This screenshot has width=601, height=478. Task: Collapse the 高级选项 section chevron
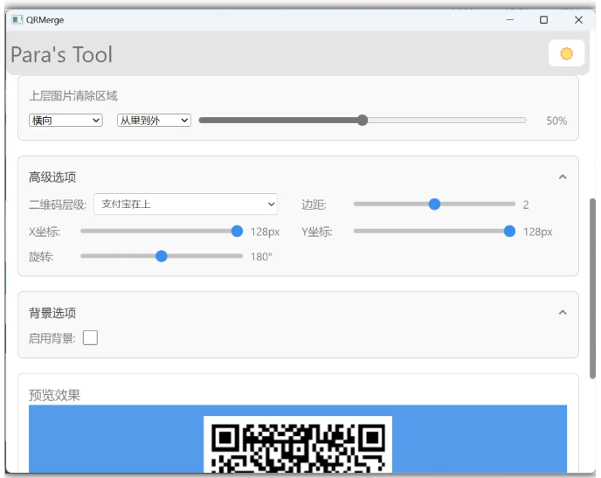pyautogui.click(x=563, y=177)
